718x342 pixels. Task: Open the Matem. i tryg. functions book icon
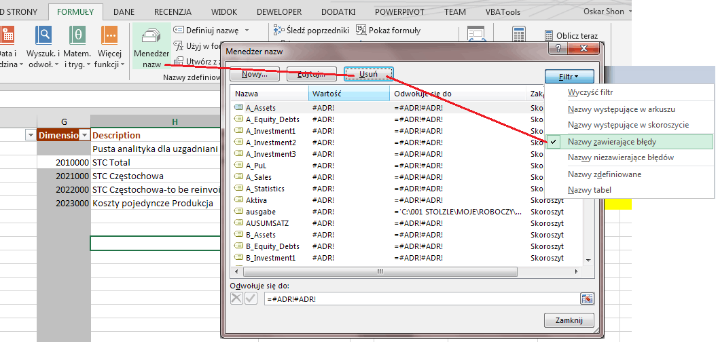point(77,35)
